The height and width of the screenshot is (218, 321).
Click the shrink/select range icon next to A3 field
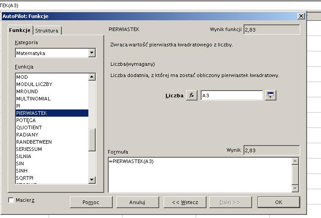(271, 95)
